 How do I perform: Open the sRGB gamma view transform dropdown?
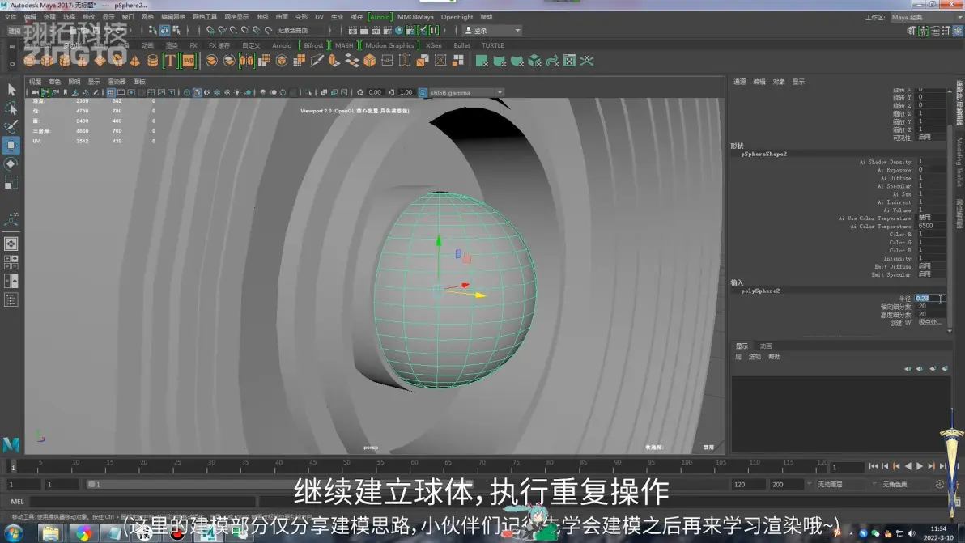(x=465, y=93)
